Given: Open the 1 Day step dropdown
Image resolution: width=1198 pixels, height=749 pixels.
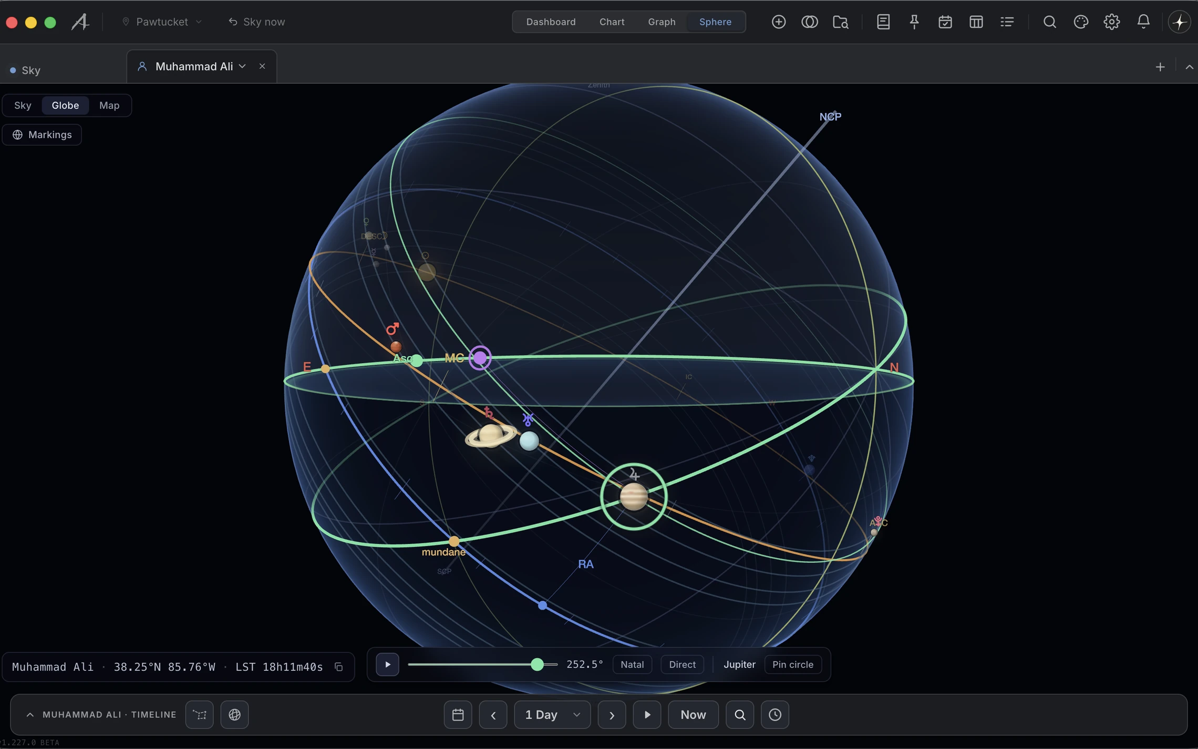Looking at the screenshot, I should pyautogui.click(x=552, y=714).
